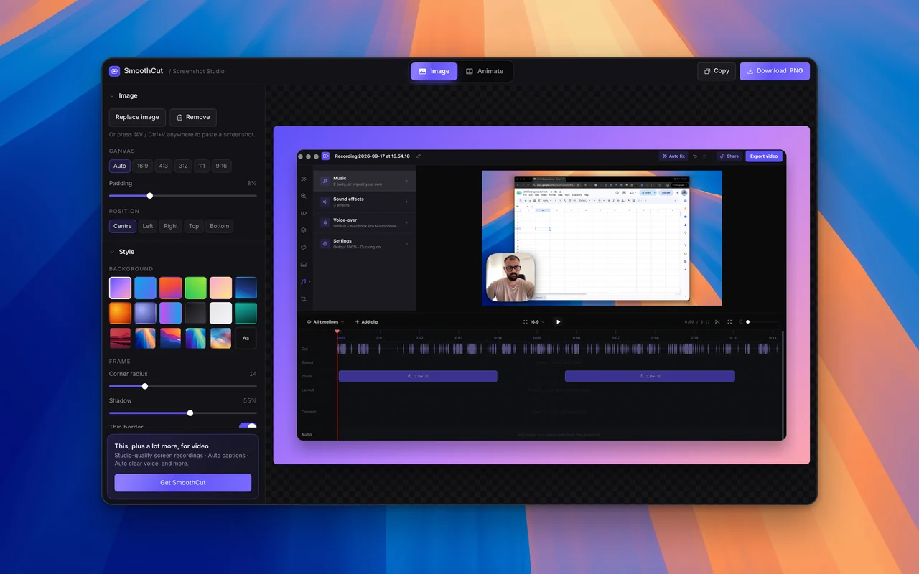Click Share in the preview screenshot
The width and height of the screenshot is (919, 574).
(x=729, y=156)
